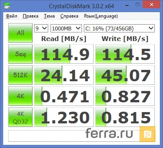163x148 pixels.
Task: Open the Язык(Language) menu
Action: [101, 16]
